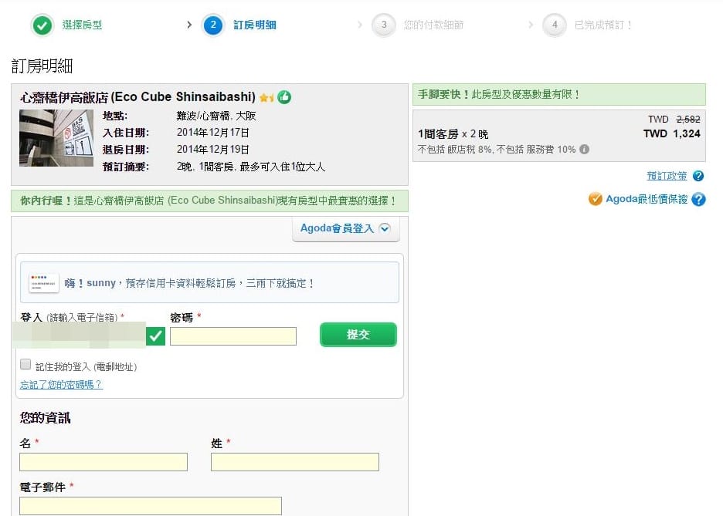Click the 密碼 password input field
723x516 pixels.
pos(233,336)
